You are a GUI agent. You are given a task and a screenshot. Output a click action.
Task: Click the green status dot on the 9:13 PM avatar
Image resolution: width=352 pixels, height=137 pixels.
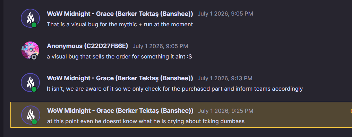[34, 89]
